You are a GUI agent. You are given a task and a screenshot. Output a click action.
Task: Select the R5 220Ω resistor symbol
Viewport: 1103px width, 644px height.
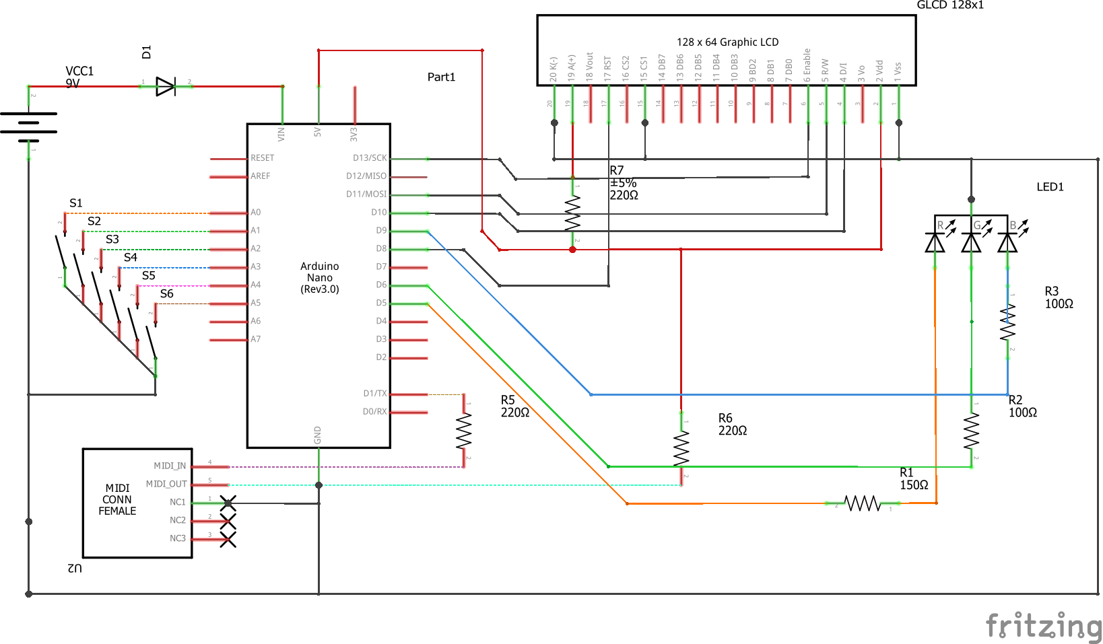click(464, 431)
